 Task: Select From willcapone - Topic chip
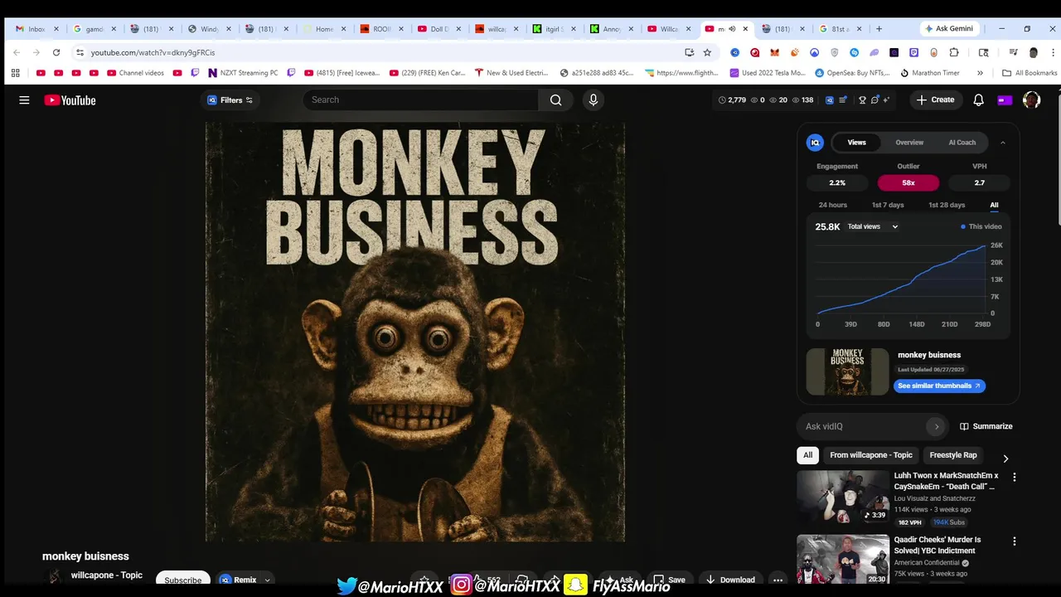click(x=871, y=455)
